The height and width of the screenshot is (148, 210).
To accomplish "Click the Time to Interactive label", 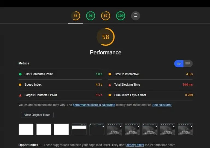I will click(x=126, y=74).
